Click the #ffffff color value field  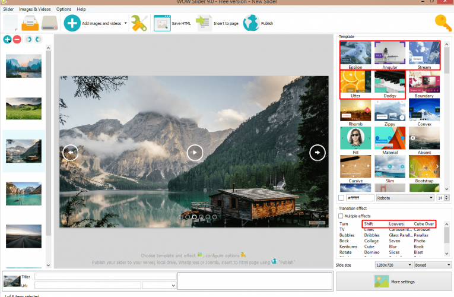[360, 198]
